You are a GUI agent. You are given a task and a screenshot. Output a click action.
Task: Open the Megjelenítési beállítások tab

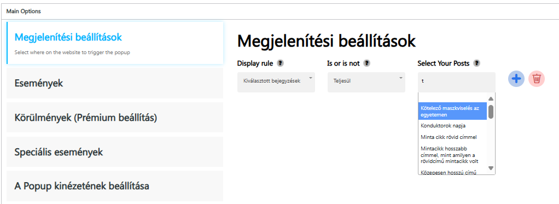pos(115,43)
